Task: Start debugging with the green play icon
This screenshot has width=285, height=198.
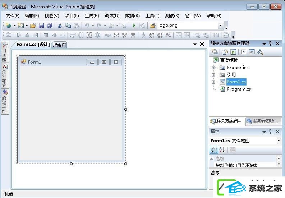Action: click(x=134, y=26)
